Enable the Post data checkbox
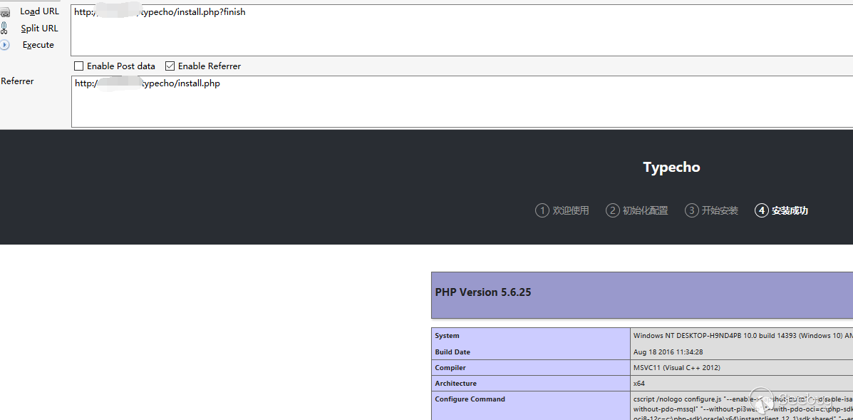 79,66
